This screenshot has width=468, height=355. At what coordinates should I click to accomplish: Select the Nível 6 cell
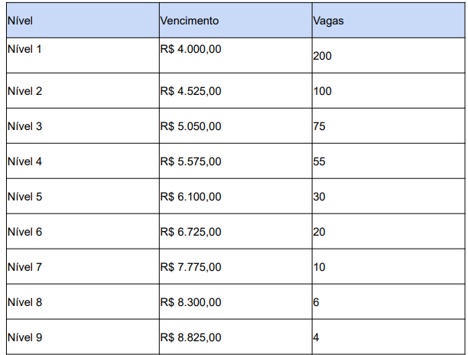[24, 232]
